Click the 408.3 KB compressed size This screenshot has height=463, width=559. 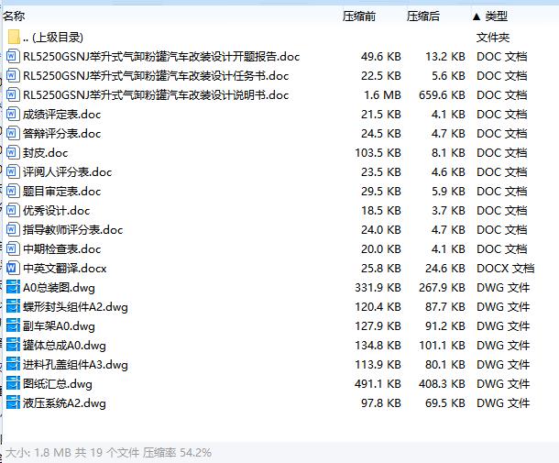coord(442,384)
